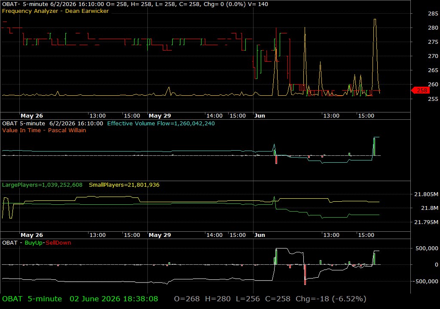Viewport: 440px width, 309px height.
Task: Click the 21.805M axis label
Action: click(426, 194)
